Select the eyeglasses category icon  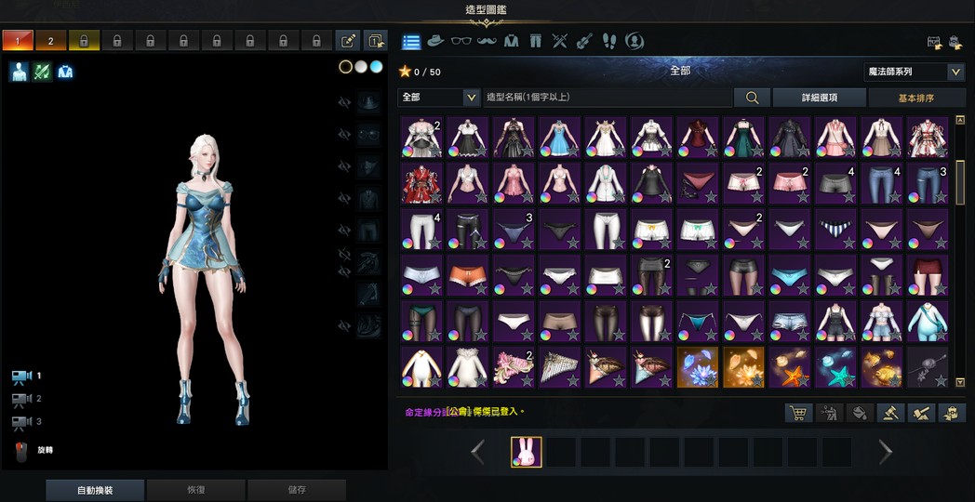(x=461, y=41)
